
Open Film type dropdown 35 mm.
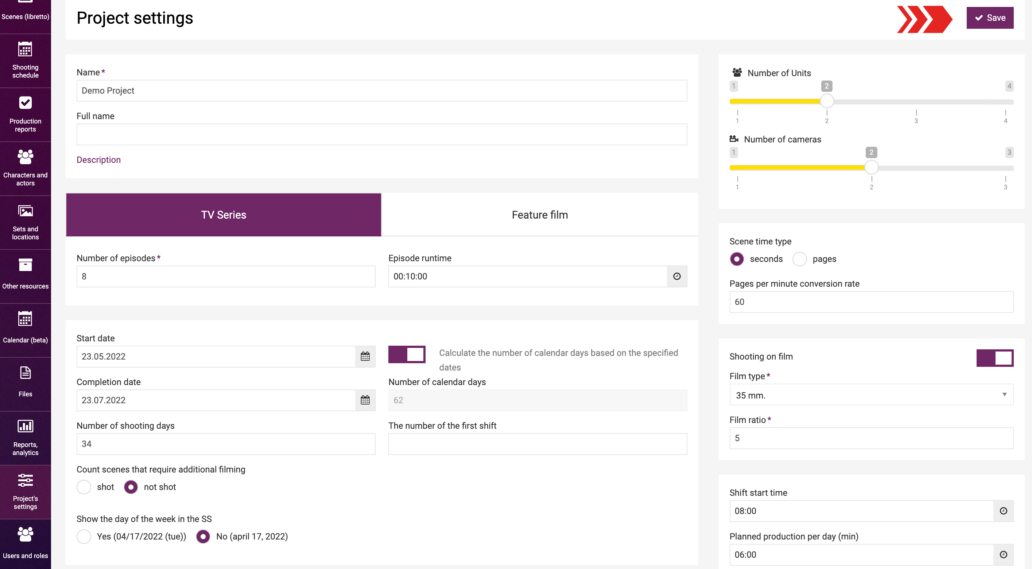pyautogui.click(x=871, y=395)
